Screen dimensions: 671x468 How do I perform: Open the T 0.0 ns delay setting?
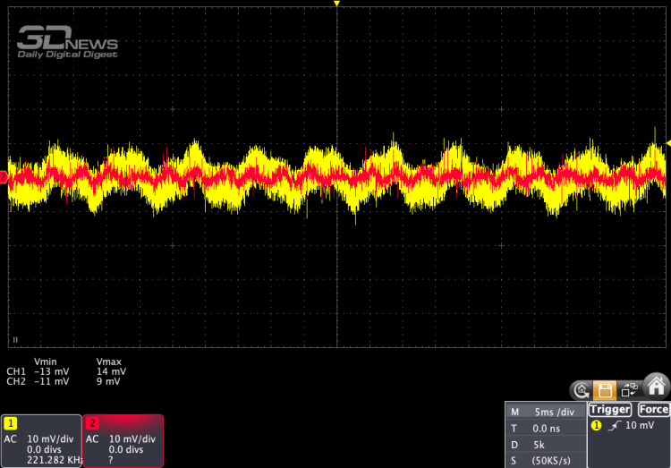click(544, 428)
